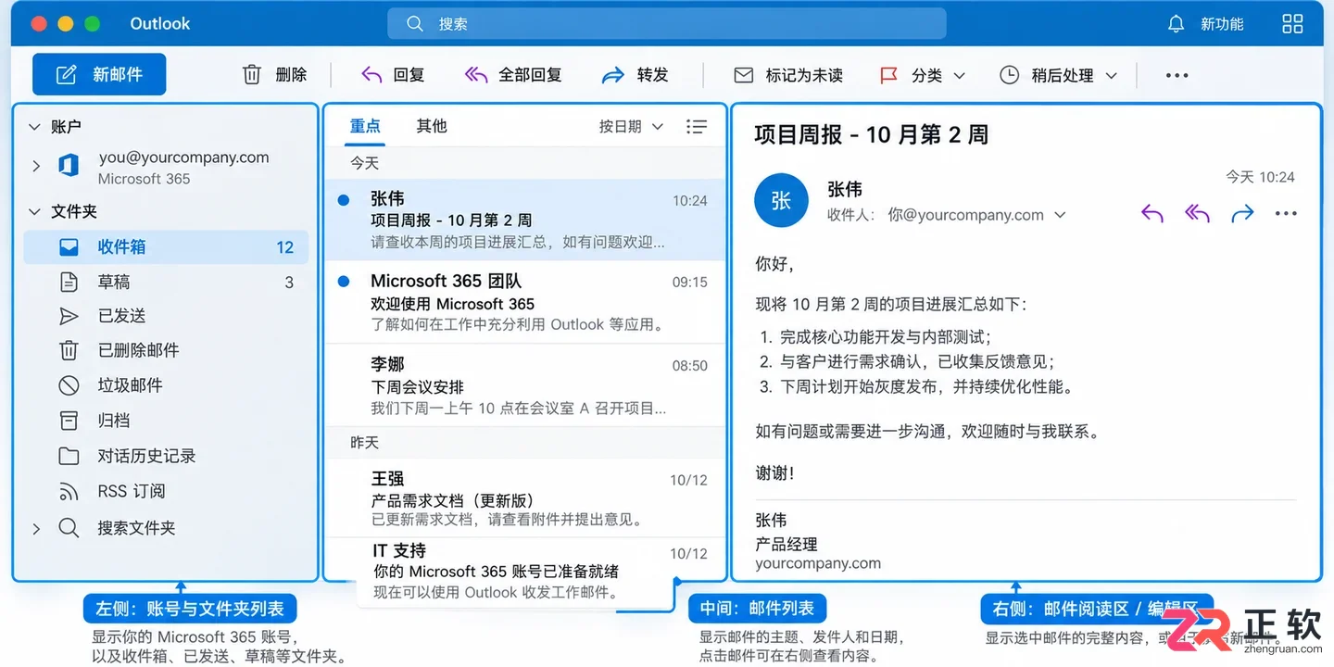The width and height of the screenshot is (1334, 667).
Task: Open the grid apps icon in title bar
Action: (1292, 24)
